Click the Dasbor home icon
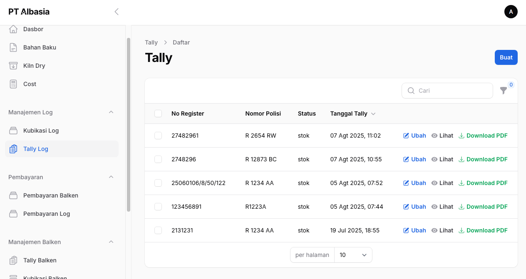This screenshot has height=279, width=526. [x=13, y=29]
